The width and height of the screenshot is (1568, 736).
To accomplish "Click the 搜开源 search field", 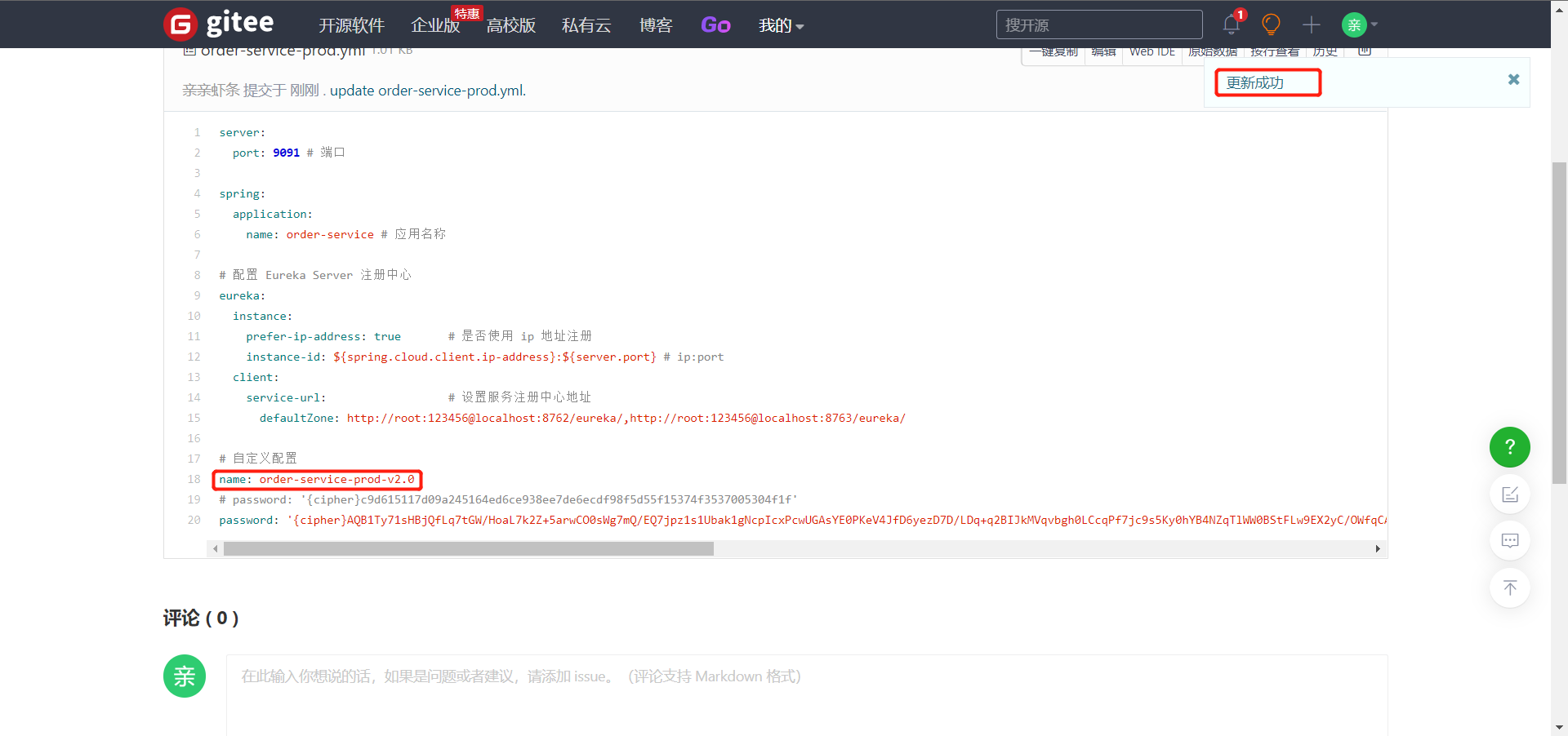I will click(x=1098, y=24).
